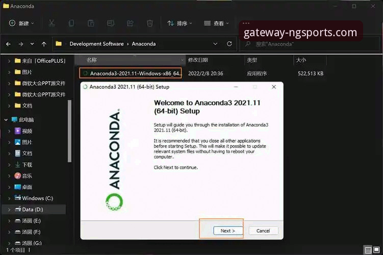Screen dimensions: 383x255
Task: Click the navigation pane scrollbar
Action: (70, 131)
